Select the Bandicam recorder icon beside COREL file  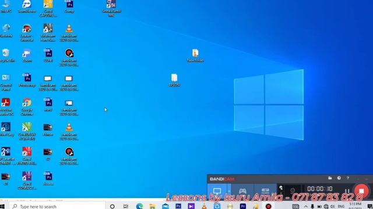pos(69,57)
